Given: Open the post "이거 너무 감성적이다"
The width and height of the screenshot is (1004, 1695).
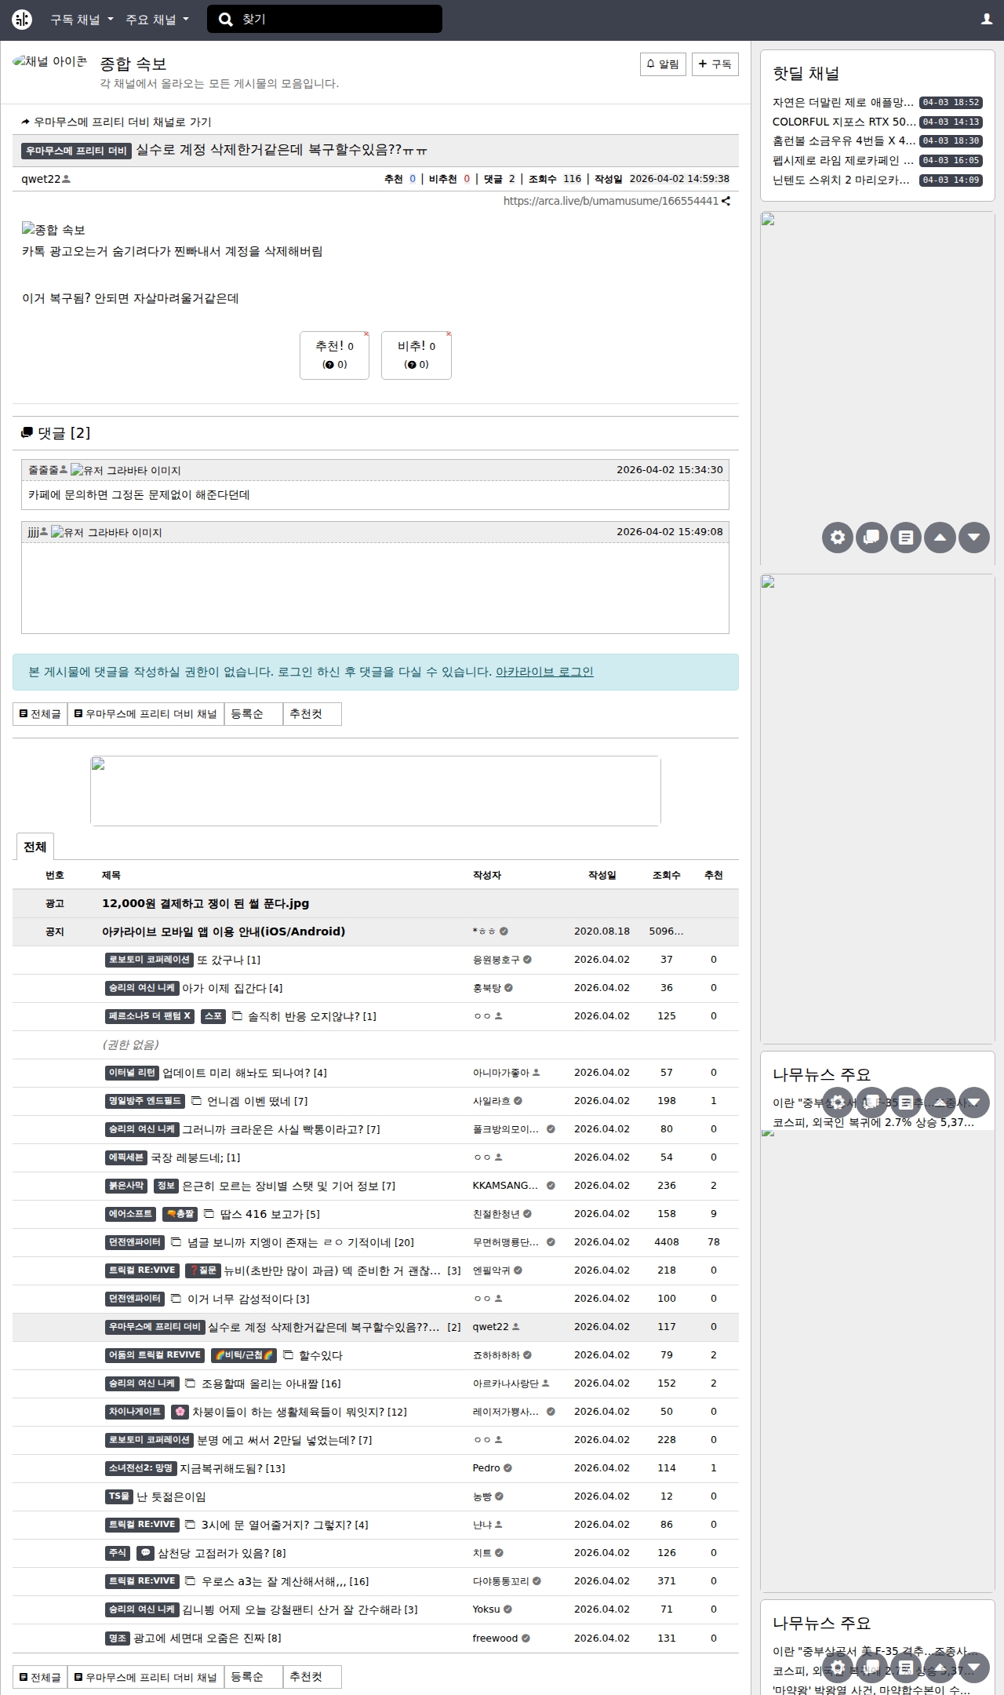Looking at the screenshot, I should point(240,1299).
